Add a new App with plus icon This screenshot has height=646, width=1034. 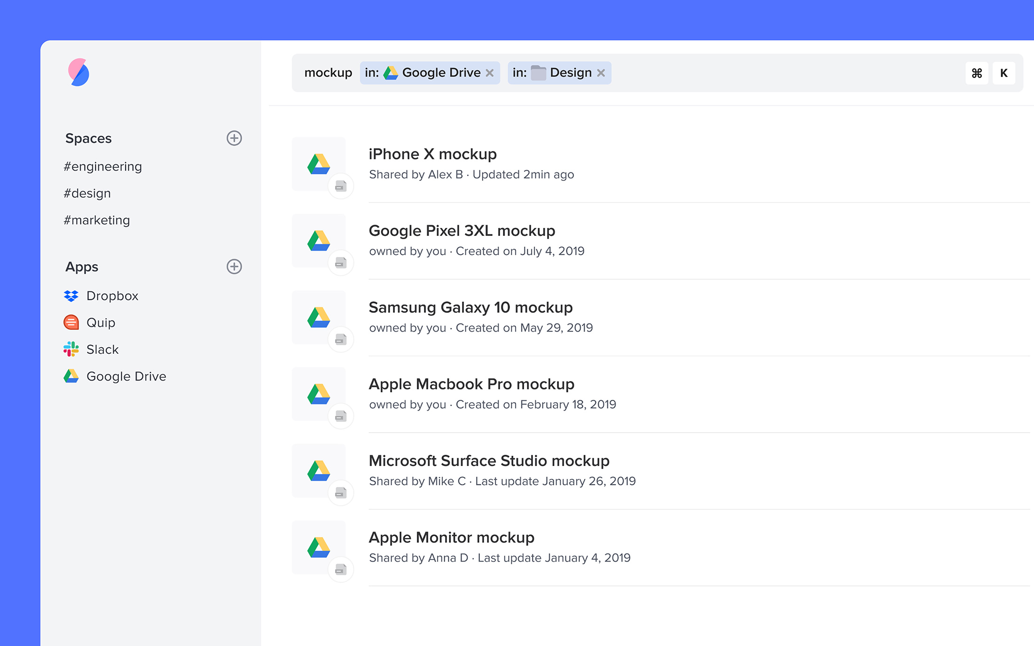tap(234, 266)
